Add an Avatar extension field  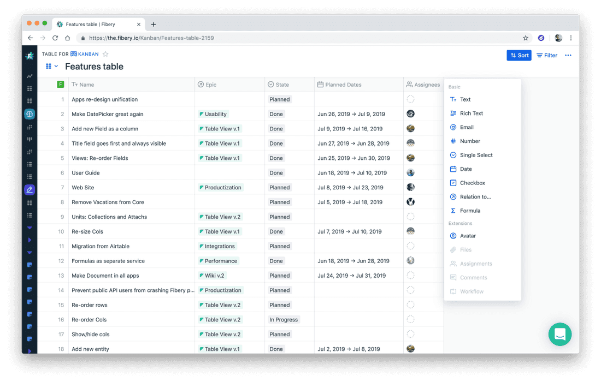click(x=468, y=236)
